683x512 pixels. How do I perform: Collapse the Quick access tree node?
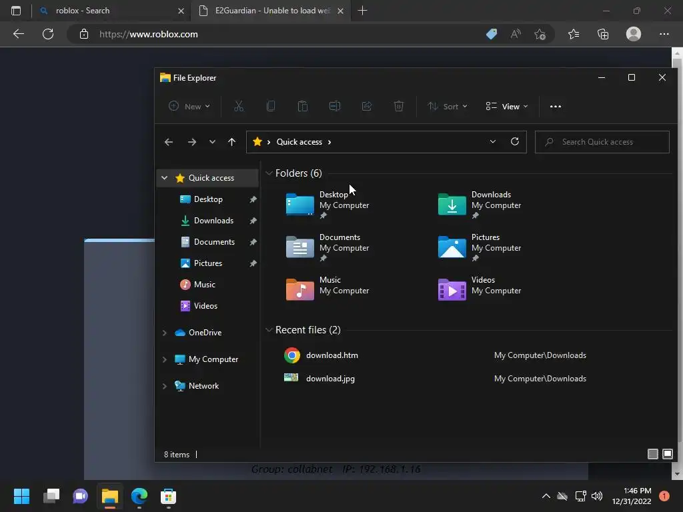(x=164, y=177)
